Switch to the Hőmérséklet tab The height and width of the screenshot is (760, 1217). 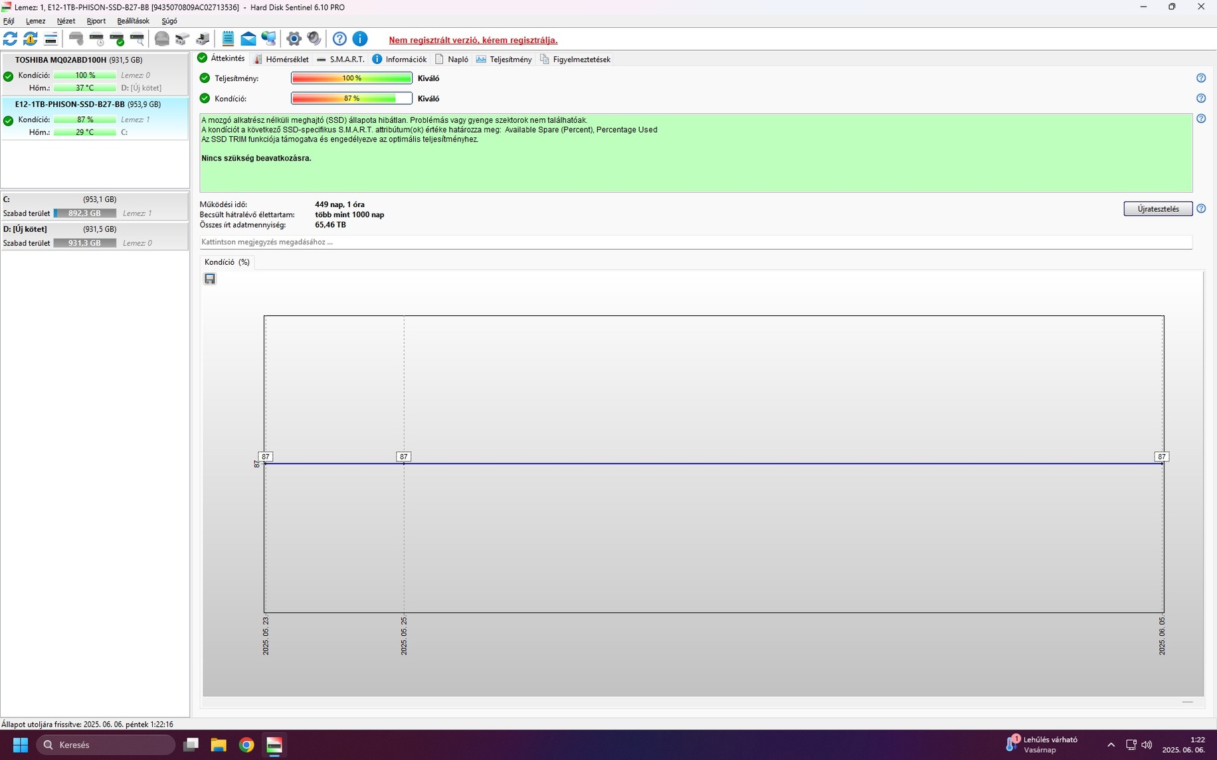tap(282, 59)
